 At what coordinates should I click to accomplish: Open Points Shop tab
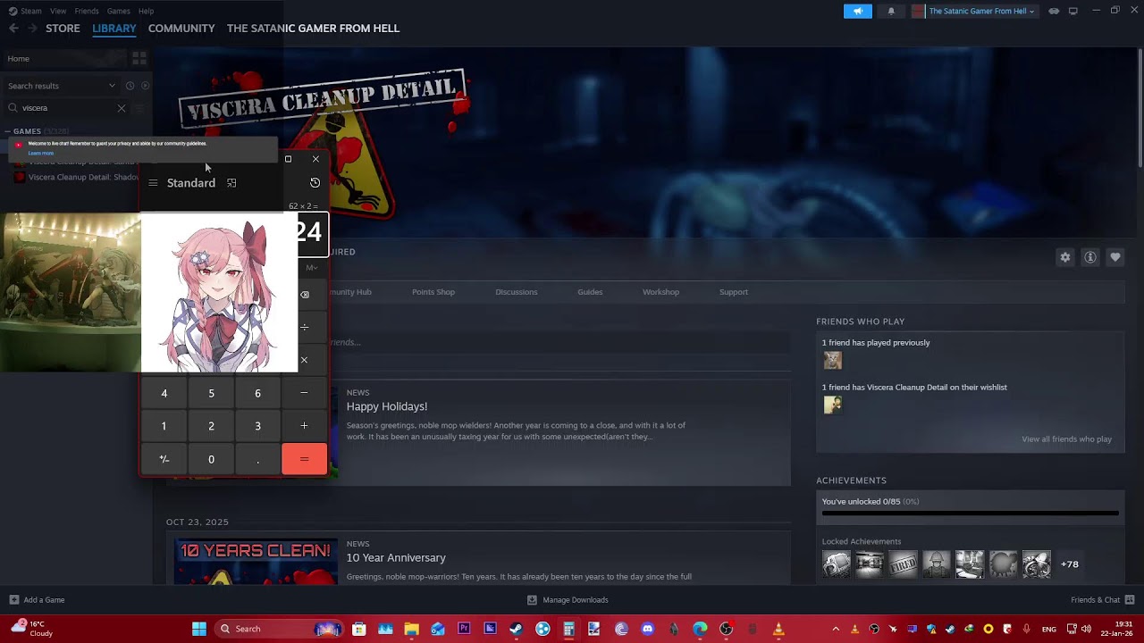click(x=433, y=292)
